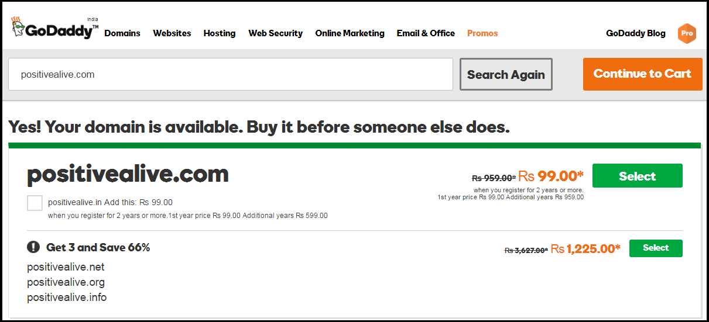Visit the GoDaddy Blog link

[636, 33]
